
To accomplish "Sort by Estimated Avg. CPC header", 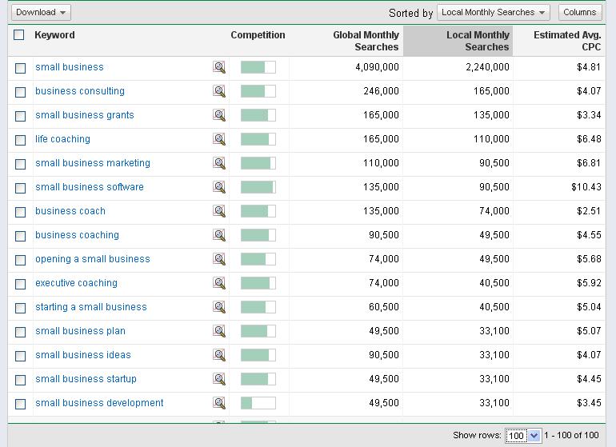I will pos(567,41).
